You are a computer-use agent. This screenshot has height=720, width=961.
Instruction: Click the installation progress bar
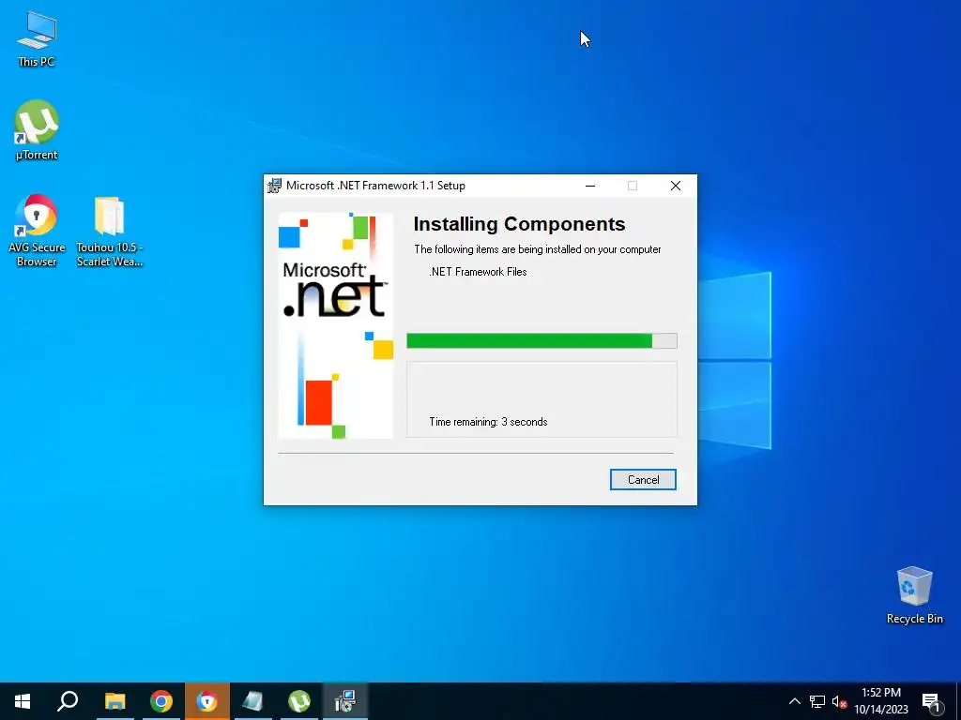click(542, 341)
